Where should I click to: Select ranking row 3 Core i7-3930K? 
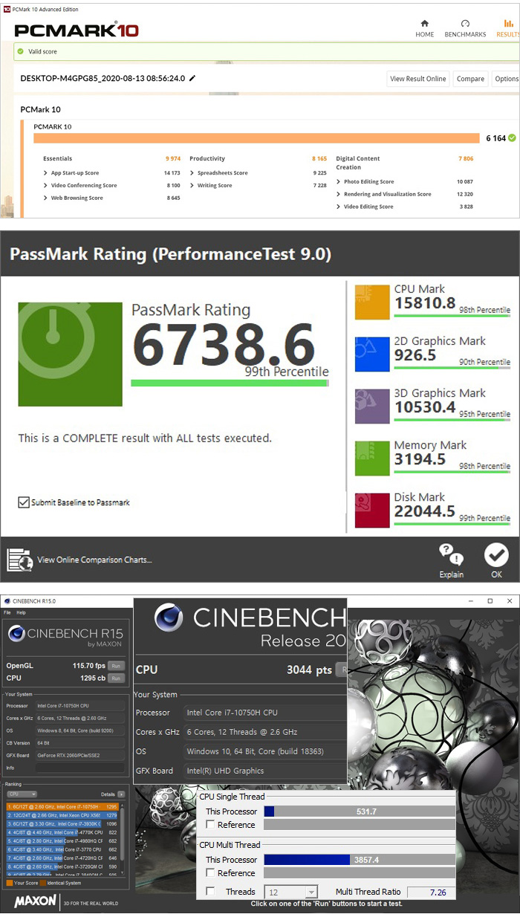[x=62, y=823]
